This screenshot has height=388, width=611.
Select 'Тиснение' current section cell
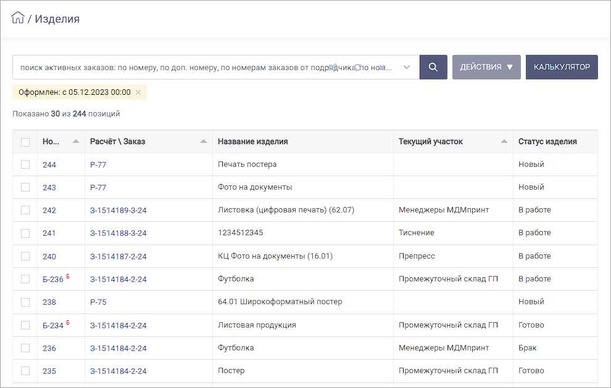[416, 233]
